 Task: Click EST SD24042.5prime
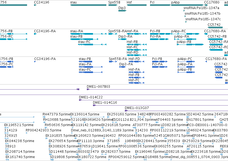point(200,114)
